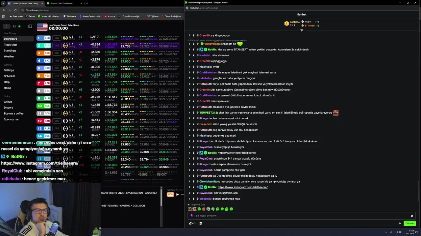Open the S Sport Plus bookmark
421x236 pixels.
click(129, 16)
